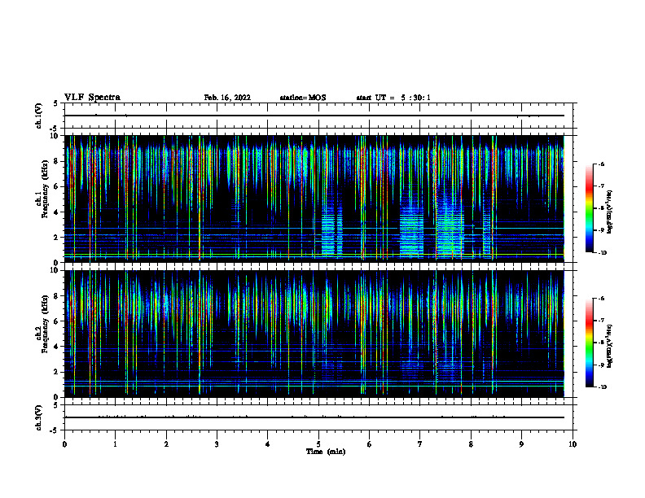Click the time axis end label "10" under ch.3
Screen dimensions: 645x498
pos(573,444)
